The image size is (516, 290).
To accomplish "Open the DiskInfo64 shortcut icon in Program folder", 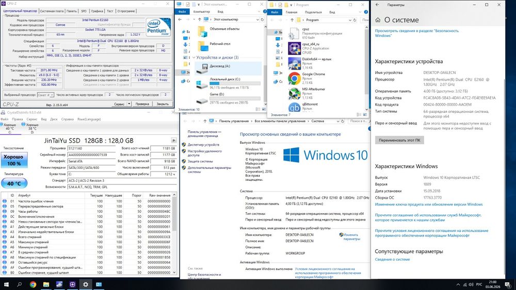I will 294,63.
